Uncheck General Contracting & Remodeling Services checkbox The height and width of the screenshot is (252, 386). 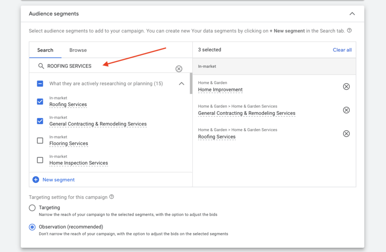(40, 121)
